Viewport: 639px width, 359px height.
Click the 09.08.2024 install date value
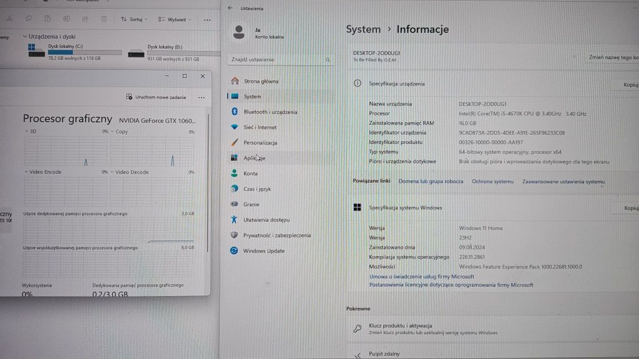click(472, 247)
